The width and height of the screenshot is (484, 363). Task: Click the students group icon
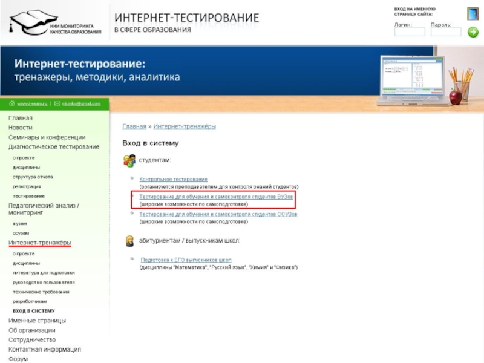pyautogui.click(x=129, y=160)
